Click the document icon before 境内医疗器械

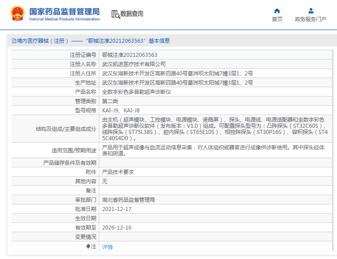14,41
